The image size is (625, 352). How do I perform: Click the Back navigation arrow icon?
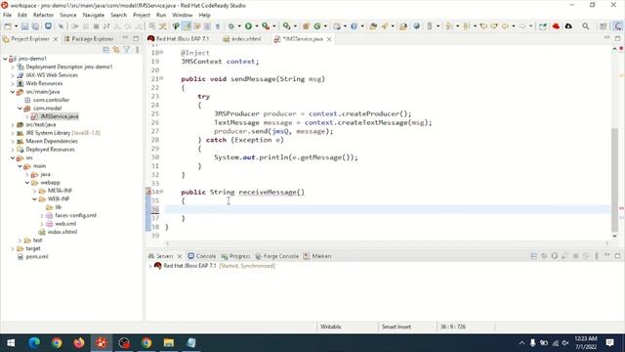(505, 26)
